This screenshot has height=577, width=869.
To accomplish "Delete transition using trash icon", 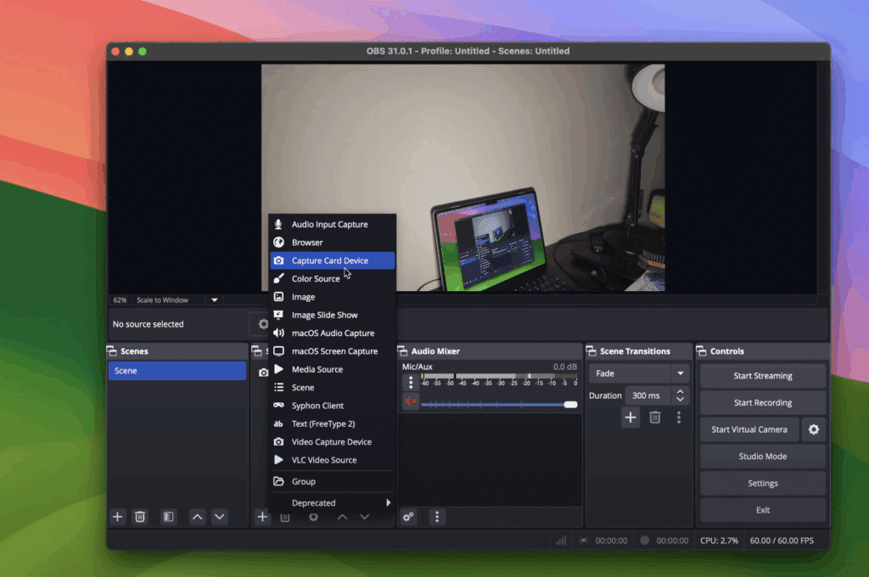I will [x=655, y=417].
